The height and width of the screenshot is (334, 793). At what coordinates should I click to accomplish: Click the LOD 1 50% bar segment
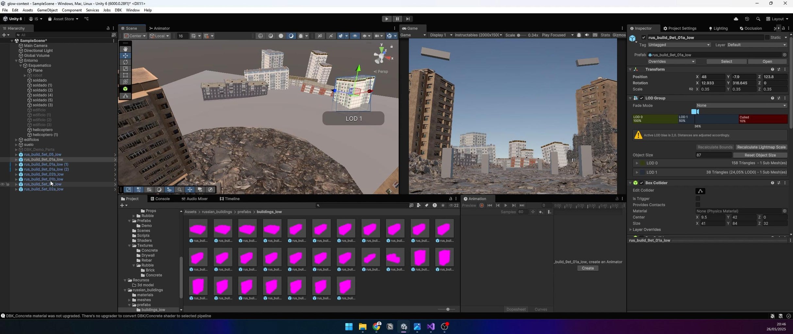tap(708, 119)
